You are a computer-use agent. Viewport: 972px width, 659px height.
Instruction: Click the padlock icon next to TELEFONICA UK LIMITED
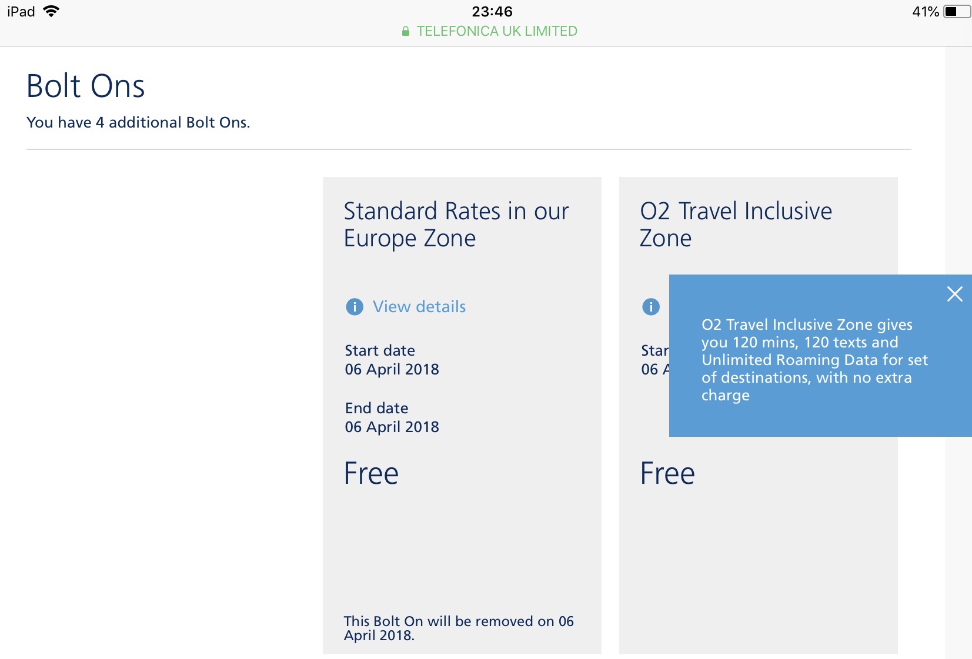click(x=406, y=31)
